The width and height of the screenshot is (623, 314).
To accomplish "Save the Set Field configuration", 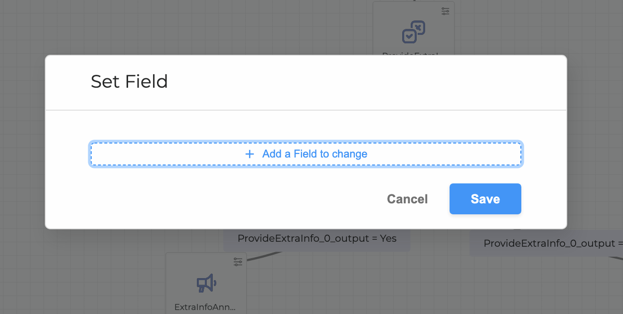I will [x=485, y=198].
